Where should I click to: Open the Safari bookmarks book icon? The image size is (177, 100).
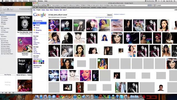point(34,7)
